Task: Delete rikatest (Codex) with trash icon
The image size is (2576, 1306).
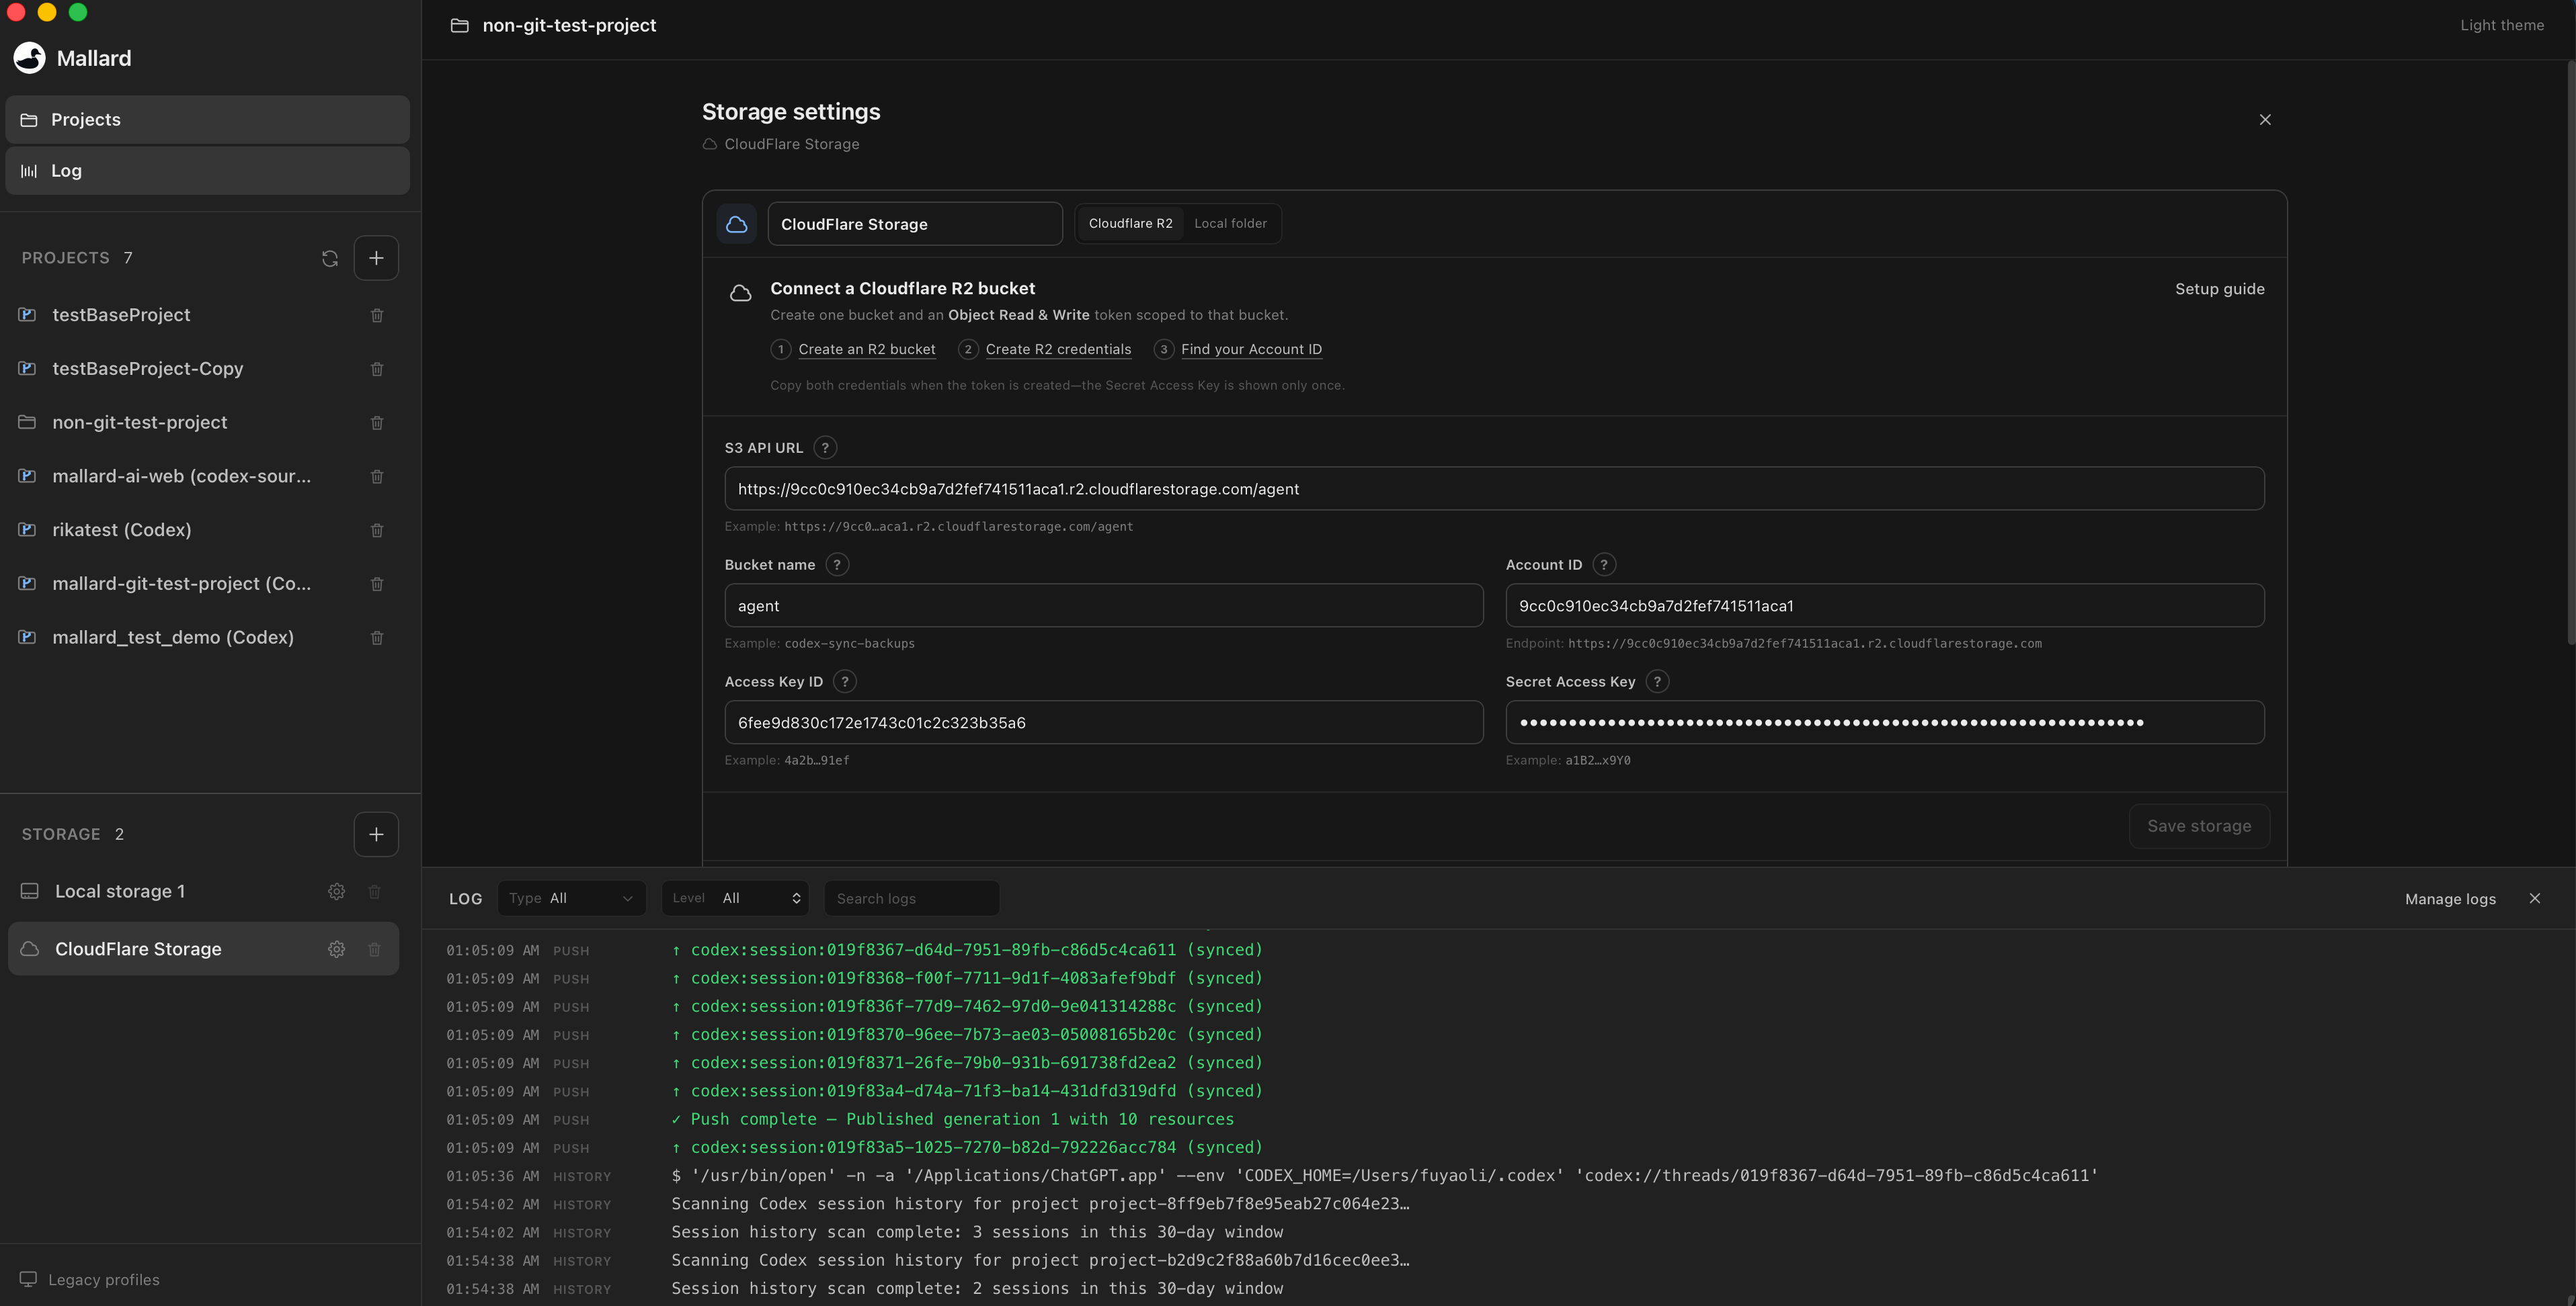Action: tap(377, 529)
